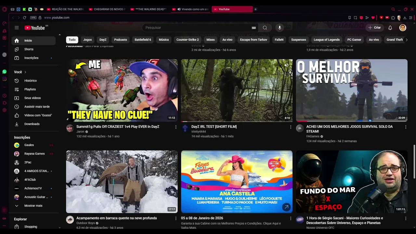Open options menu for Sérgio Sacani video
Image resolution: width=416 pixels, height=234 pixels.
(406, 218)
